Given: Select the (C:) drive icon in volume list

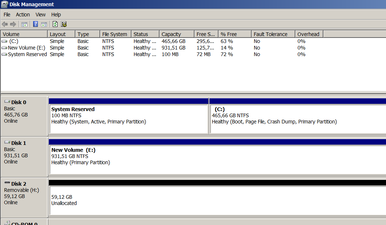Looking at the screenshot, I should tap(4, 41).
